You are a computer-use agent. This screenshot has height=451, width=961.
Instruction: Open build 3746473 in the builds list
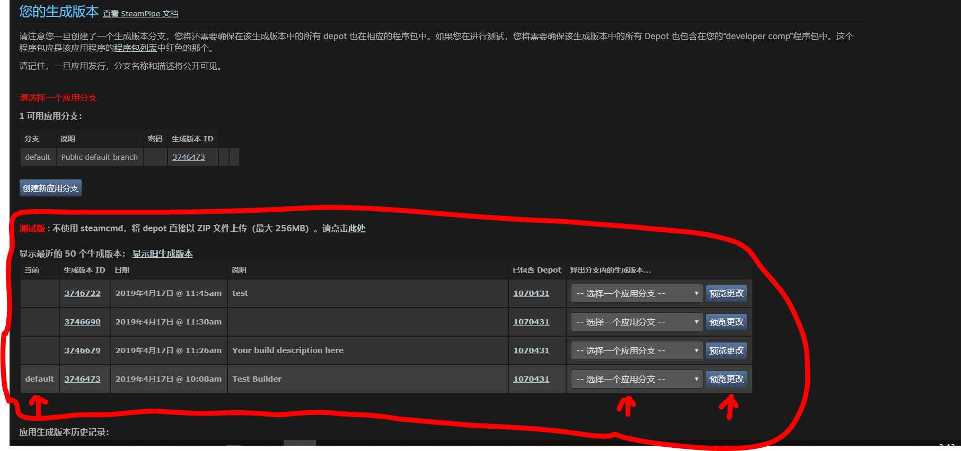pyautogui.click(x=82, y=379)
